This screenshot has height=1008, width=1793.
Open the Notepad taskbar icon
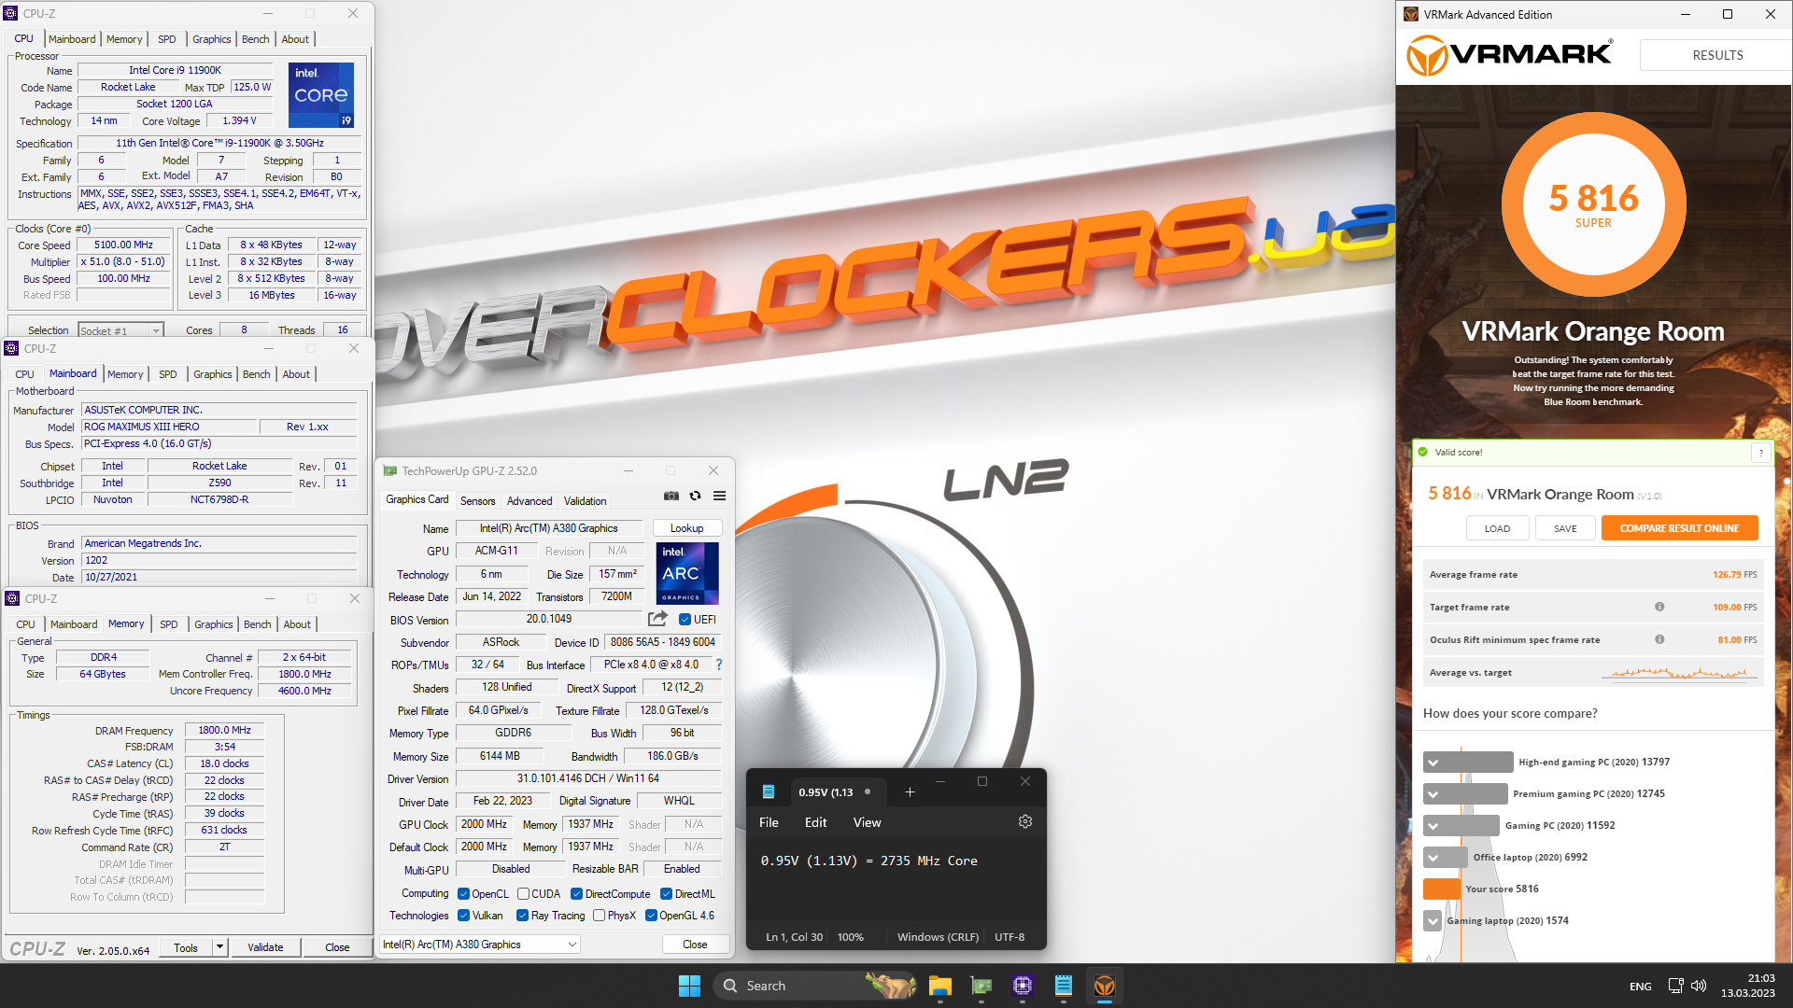coord(1063,986)
